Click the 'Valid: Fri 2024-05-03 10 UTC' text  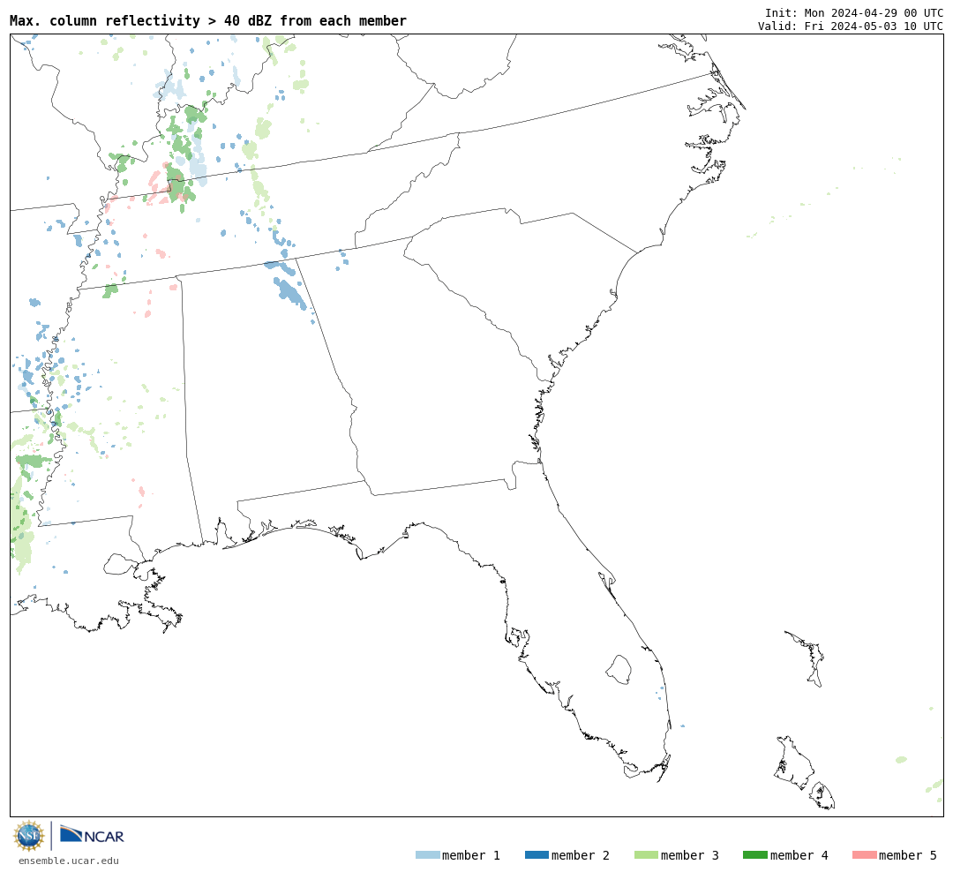[x=851, y=26]
